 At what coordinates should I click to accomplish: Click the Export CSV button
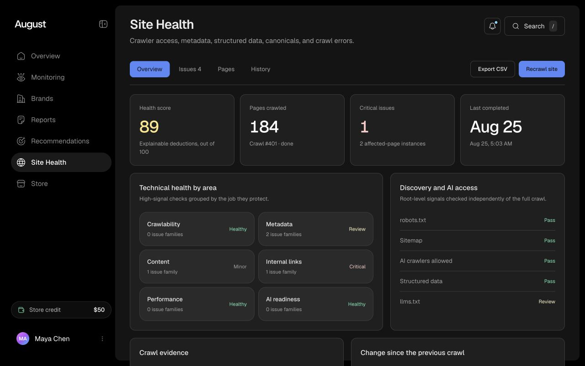[x=493, y=69]
